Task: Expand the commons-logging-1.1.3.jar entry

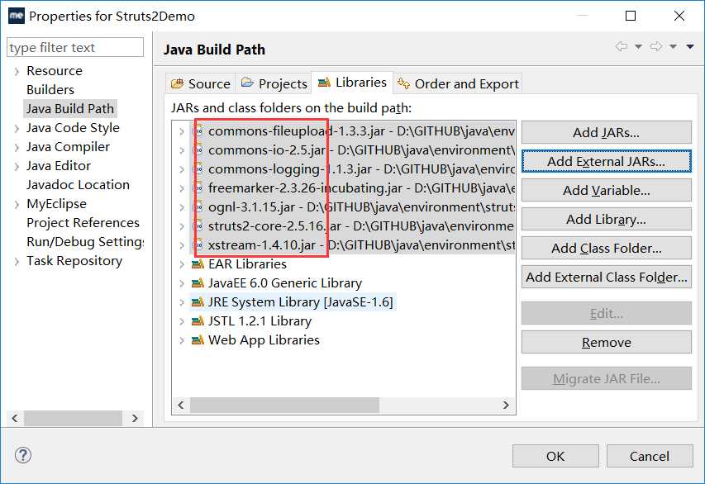Action: point(182,169)
